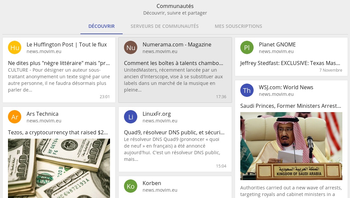
Task: Click the orange Ar Ars Technica avatar
Action: 15,117
